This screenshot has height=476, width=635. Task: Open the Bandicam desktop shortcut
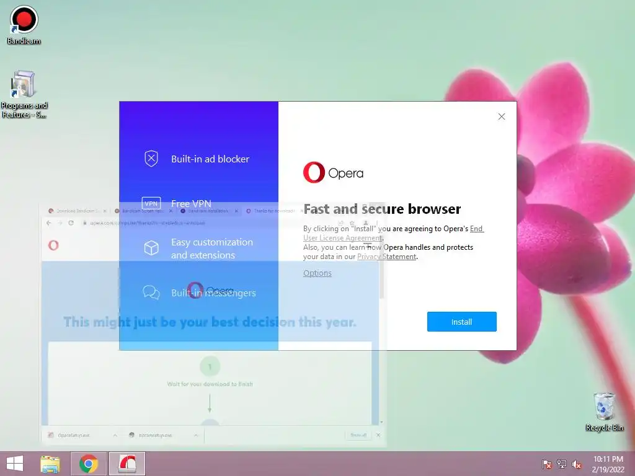tap(24, 25)
